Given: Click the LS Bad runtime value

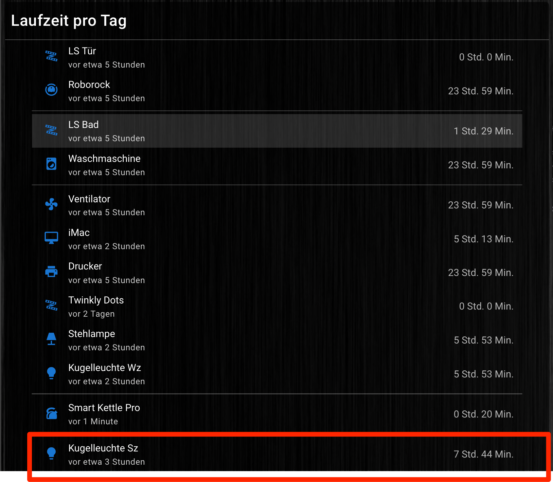Looking at the screenshot, I should 483,131.
